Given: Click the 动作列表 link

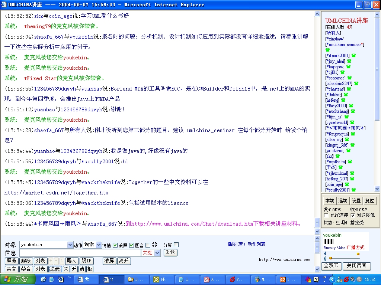Looking at the screenshot, I should (x=256, y=244).
